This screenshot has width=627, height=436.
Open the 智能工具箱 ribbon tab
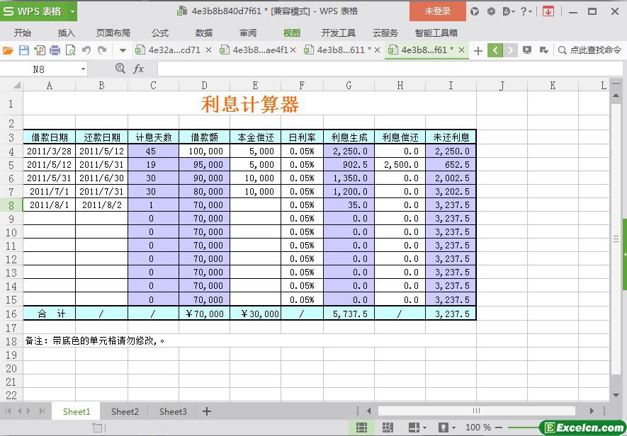pos(436,33)
